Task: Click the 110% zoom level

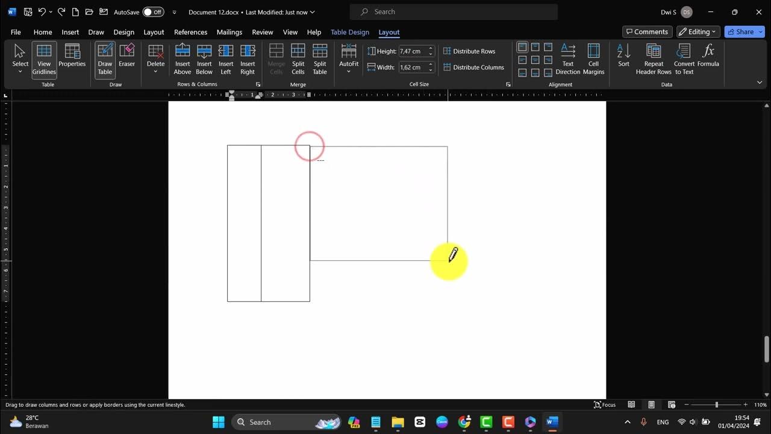Action: pos(760,404)
